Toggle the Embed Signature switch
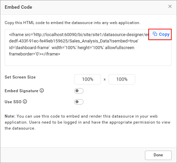The image size is (177, 163). click(x=79, y=91)
